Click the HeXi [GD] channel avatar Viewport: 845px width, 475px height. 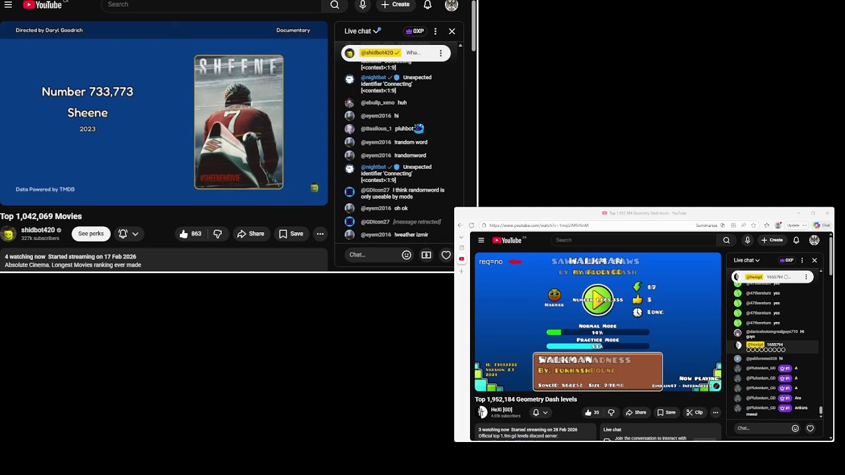coord(483,412)
